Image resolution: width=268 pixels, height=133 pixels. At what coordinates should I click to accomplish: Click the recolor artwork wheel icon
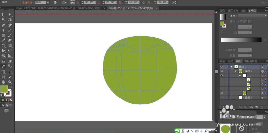click(x=55, y=2)
